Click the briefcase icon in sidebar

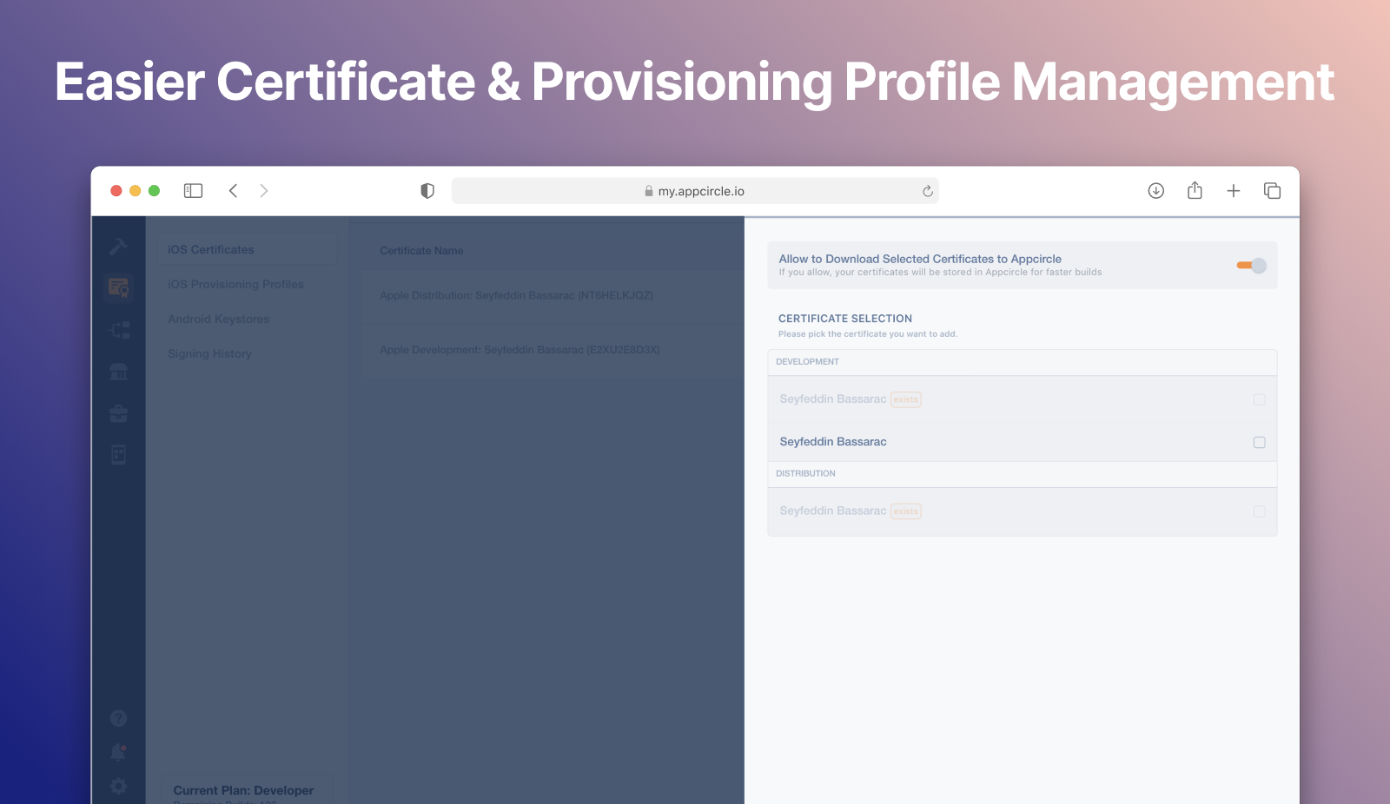[x=119, y=414]
